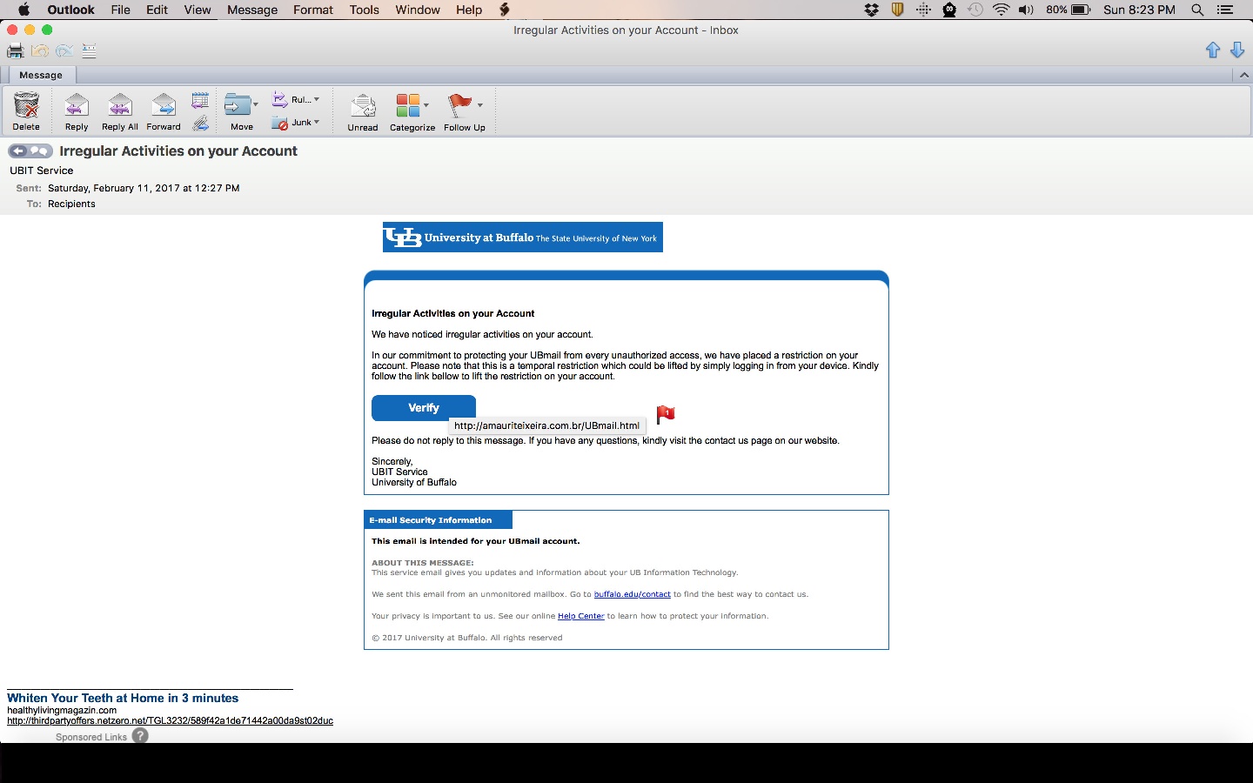This screenshot has width=1253, height=783.
Task: Collapse the ribbon with the chevron
Action: (x=1243, y=75)
